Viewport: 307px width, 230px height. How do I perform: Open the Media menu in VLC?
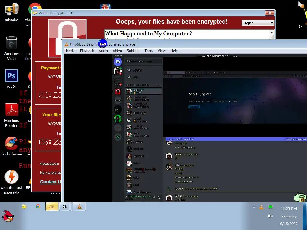[x=70, y=51]
